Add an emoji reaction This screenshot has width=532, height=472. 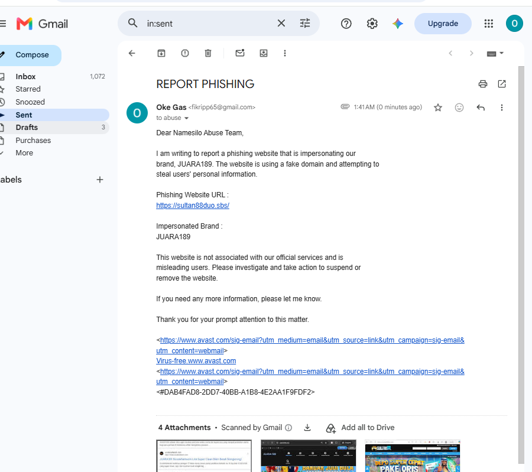[x=459, y=108]
